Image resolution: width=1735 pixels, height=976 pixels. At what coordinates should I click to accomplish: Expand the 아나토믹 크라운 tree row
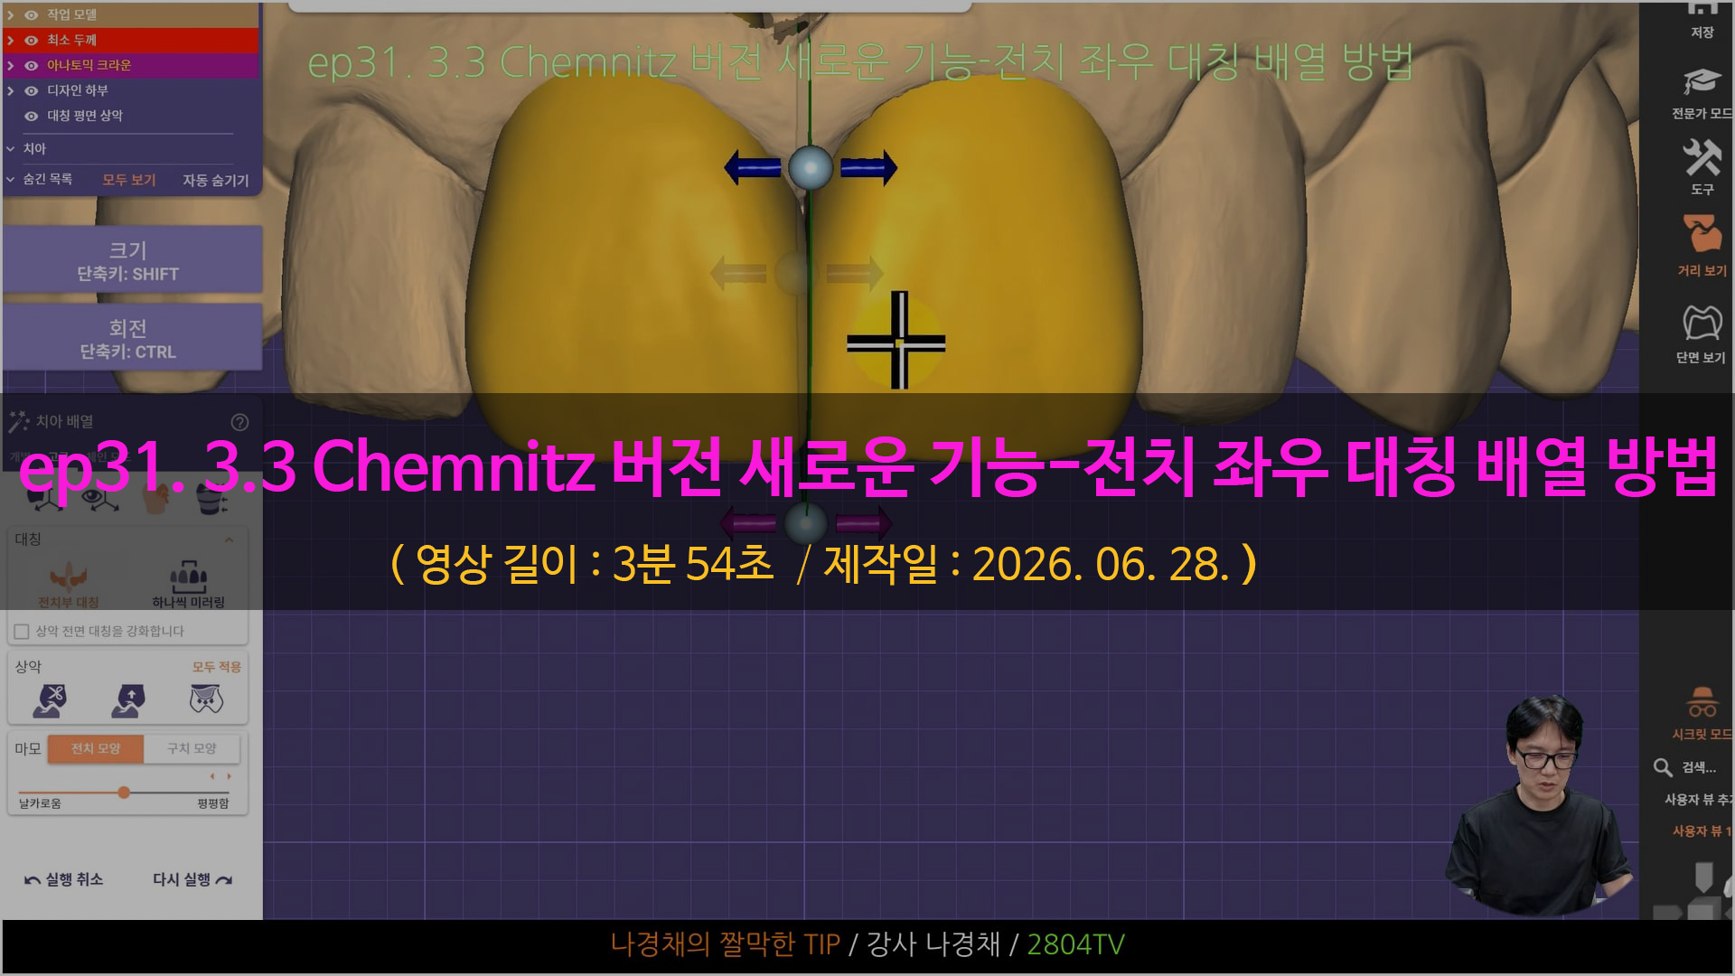(x=11, y=65)
